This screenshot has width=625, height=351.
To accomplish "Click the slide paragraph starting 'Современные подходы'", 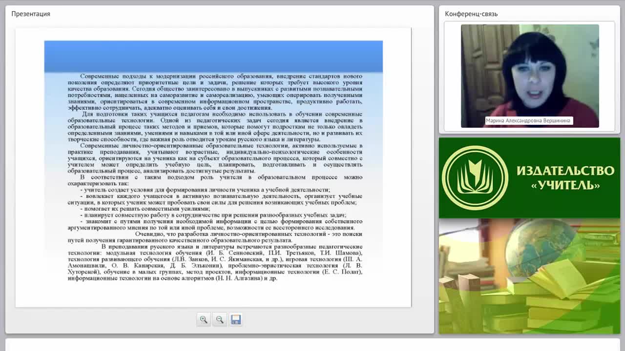I will click(x=215, y=92).
